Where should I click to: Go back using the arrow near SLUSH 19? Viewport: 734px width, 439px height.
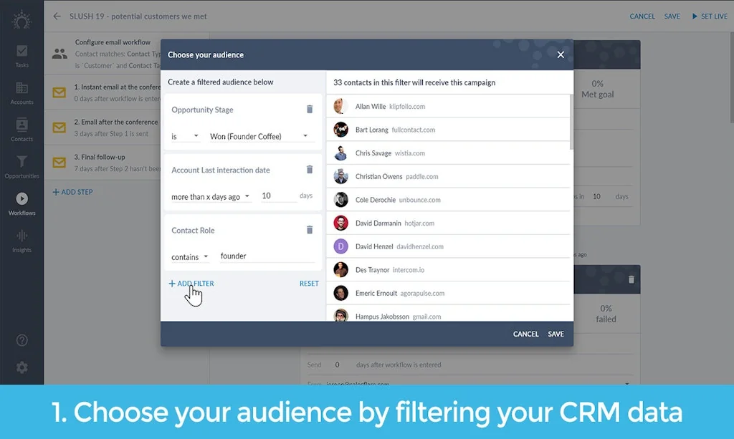pyautogui.click(x=57, y=16)
